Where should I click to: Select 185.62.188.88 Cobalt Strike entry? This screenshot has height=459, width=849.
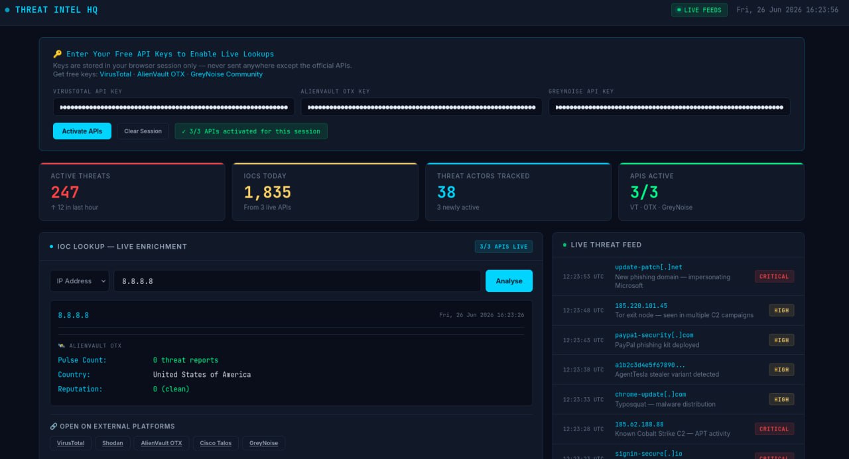pyautogui.click(x=678, y=429)
